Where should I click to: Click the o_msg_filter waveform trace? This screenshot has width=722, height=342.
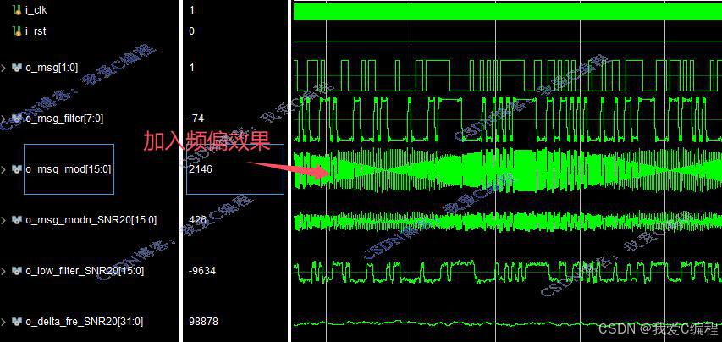tap(507, 119)
